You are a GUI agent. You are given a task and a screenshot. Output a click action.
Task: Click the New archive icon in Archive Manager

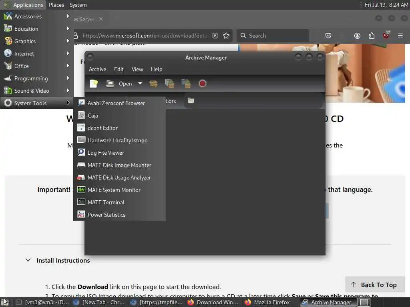pyautogui.click(x=94, y=84)
